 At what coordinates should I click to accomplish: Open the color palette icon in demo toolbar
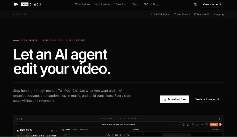click(x=183, y=125)
